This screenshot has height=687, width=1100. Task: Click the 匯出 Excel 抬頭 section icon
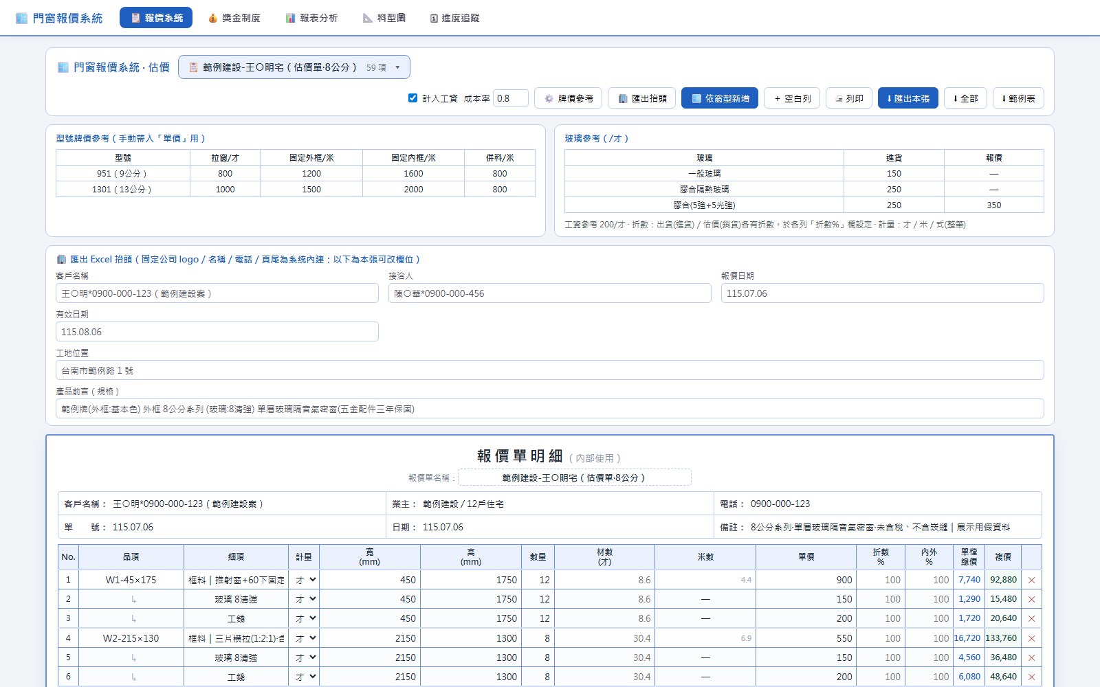[x=61, y=259]
